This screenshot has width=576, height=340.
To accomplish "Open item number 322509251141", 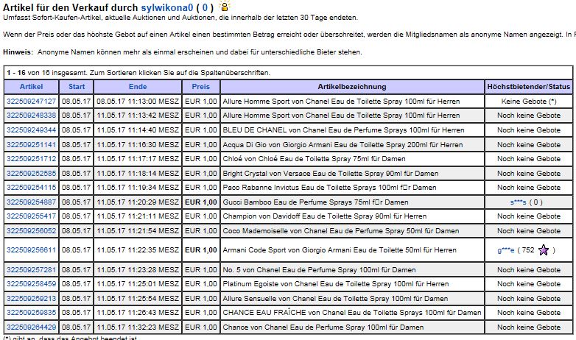I will (31, 145).
